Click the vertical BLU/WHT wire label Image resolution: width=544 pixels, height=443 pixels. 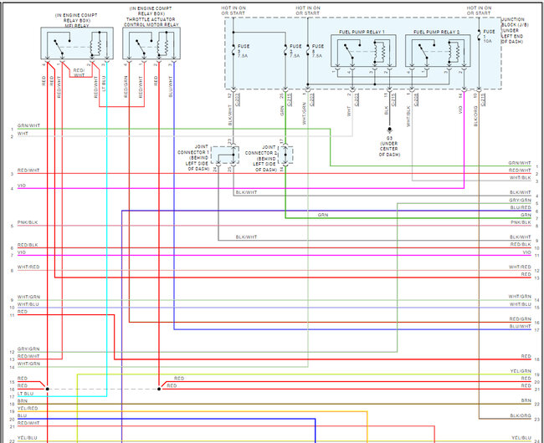(x=171, y=86)
